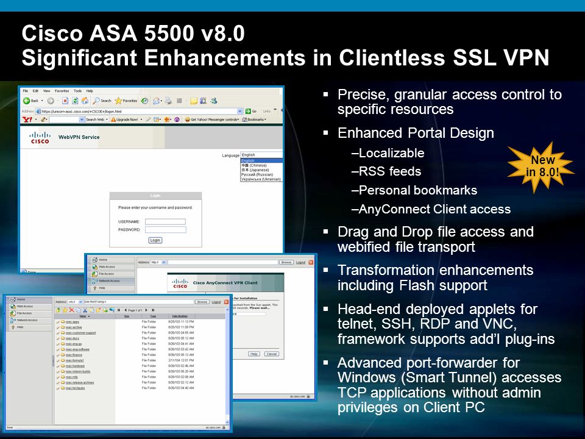Open Edit menu in browser window
585x439 pixels.
pos(35,91)
